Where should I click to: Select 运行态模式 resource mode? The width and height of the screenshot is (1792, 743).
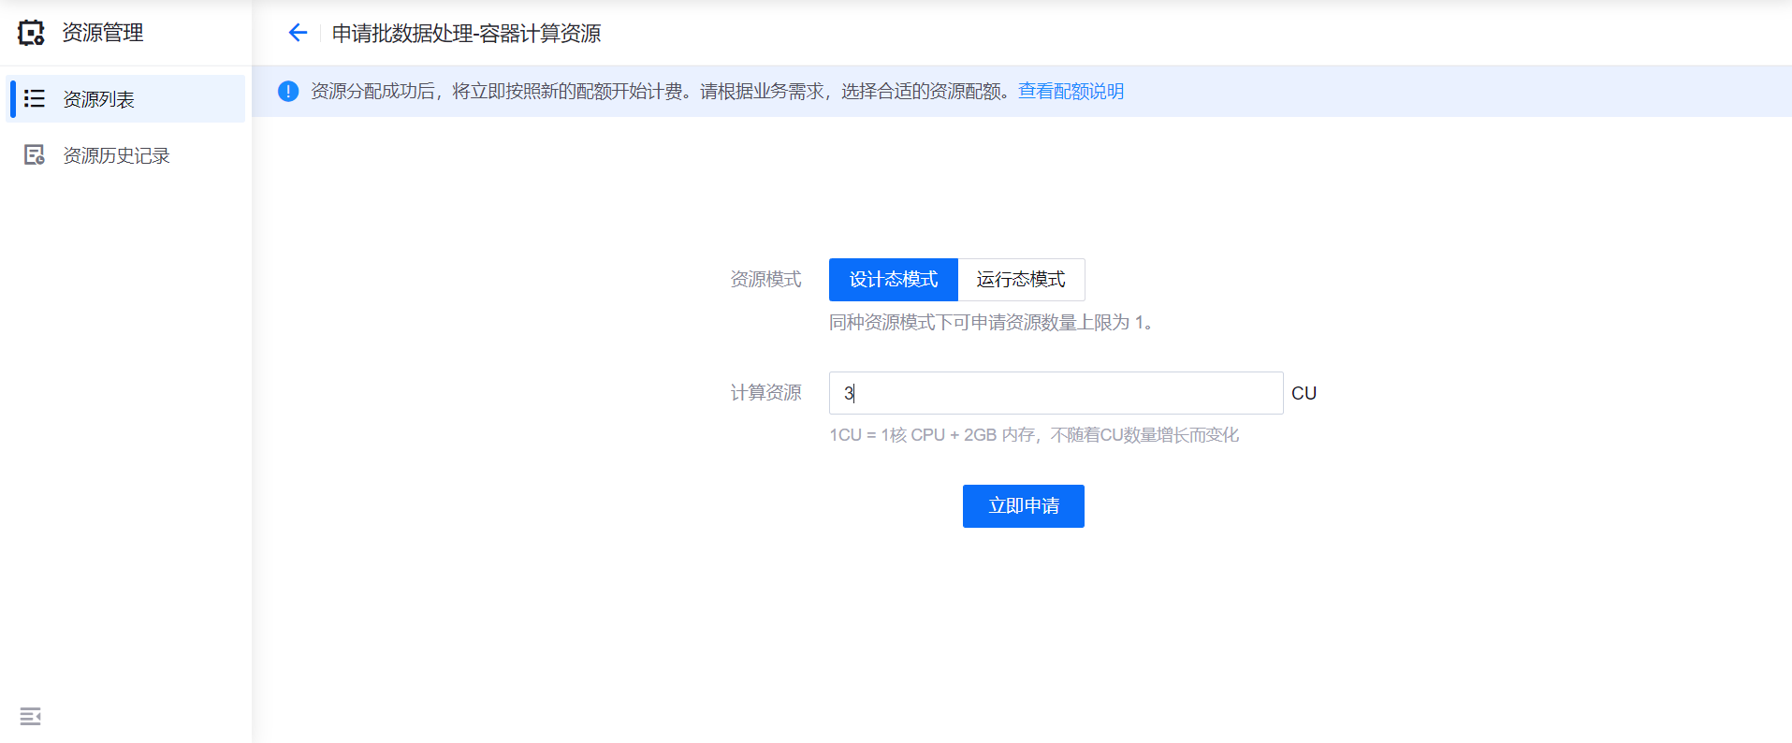point(1021,280)
